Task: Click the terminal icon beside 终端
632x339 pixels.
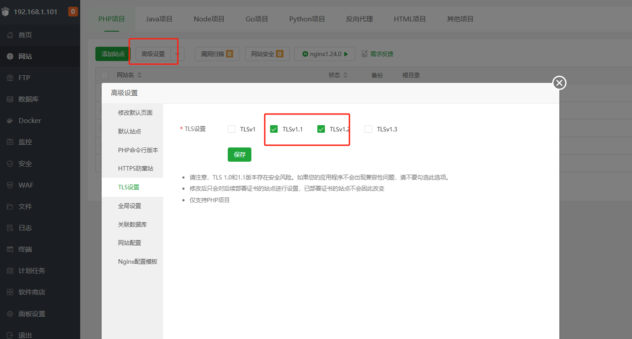Action: 10,249
